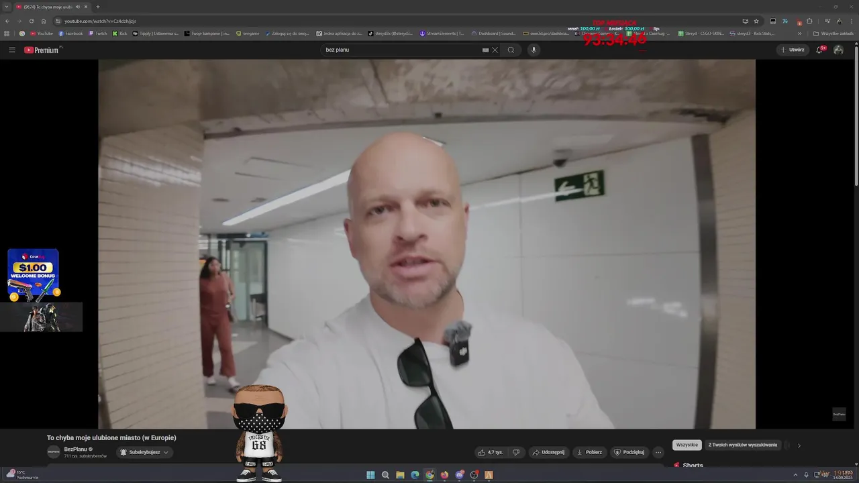This screenshot has width=859, height=483.
Task: Open Firefox from the taskbar
Action: tap(444, 475)
